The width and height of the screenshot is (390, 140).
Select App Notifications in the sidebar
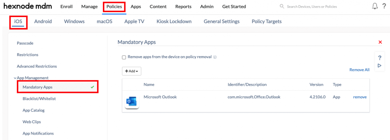pyautogui.click(x=38, y=133)
